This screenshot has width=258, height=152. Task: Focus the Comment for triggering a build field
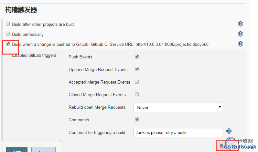point(178,132)
